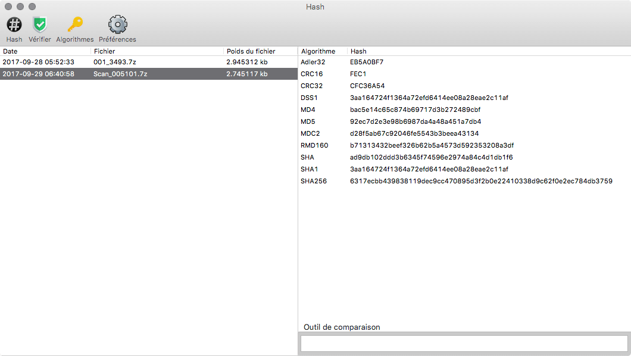Sort by the Fichier column header
The height and width of the screenshot is (356, 631).
(x=157, y=51)
